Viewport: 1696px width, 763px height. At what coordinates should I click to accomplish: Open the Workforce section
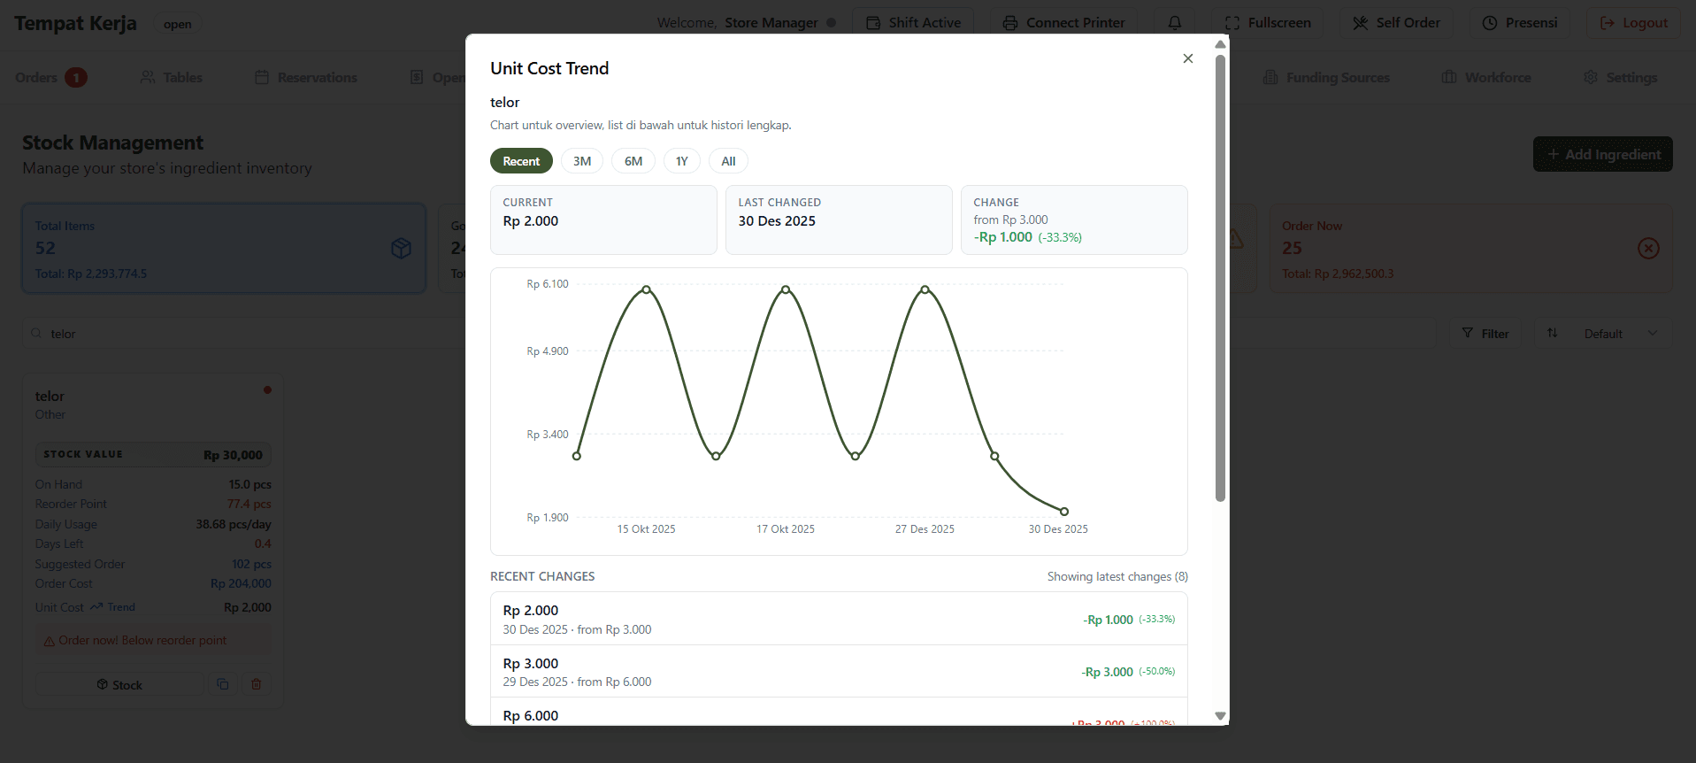[x=1486, y=78]
